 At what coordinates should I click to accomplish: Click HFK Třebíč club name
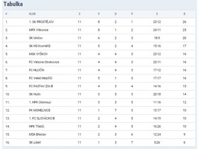tap(38, 126)
